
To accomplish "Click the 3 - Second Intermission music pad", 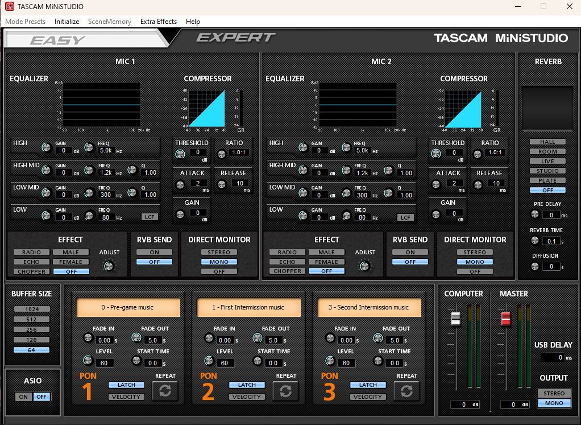I will [369, 307].
